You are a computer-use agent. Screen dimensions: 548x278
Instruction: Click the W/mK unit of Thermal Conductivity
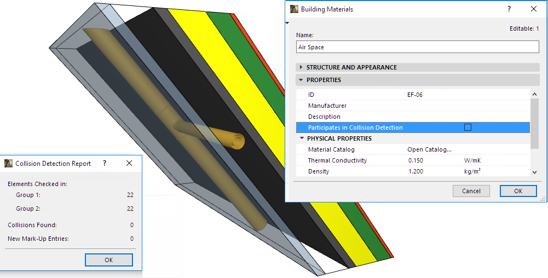[472, 160]
